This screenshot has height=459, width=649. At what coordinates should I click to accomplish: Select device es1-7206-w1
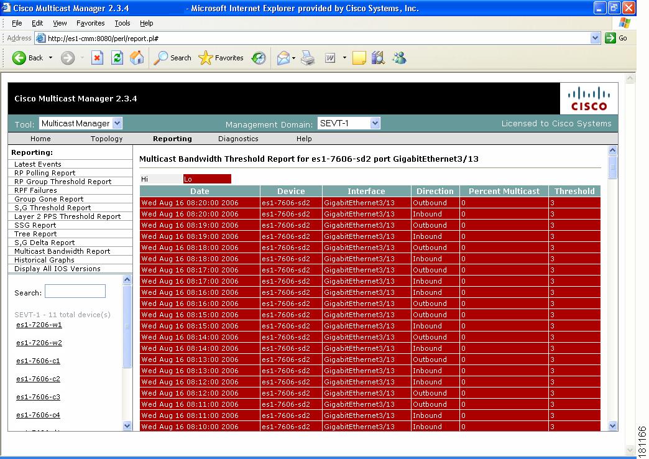coord(39,325)
